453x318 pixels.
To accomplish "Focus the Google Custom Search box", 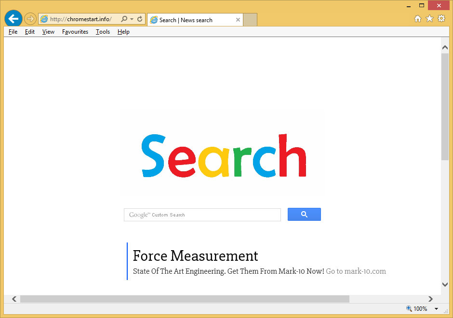I will [x=202, y=215].
